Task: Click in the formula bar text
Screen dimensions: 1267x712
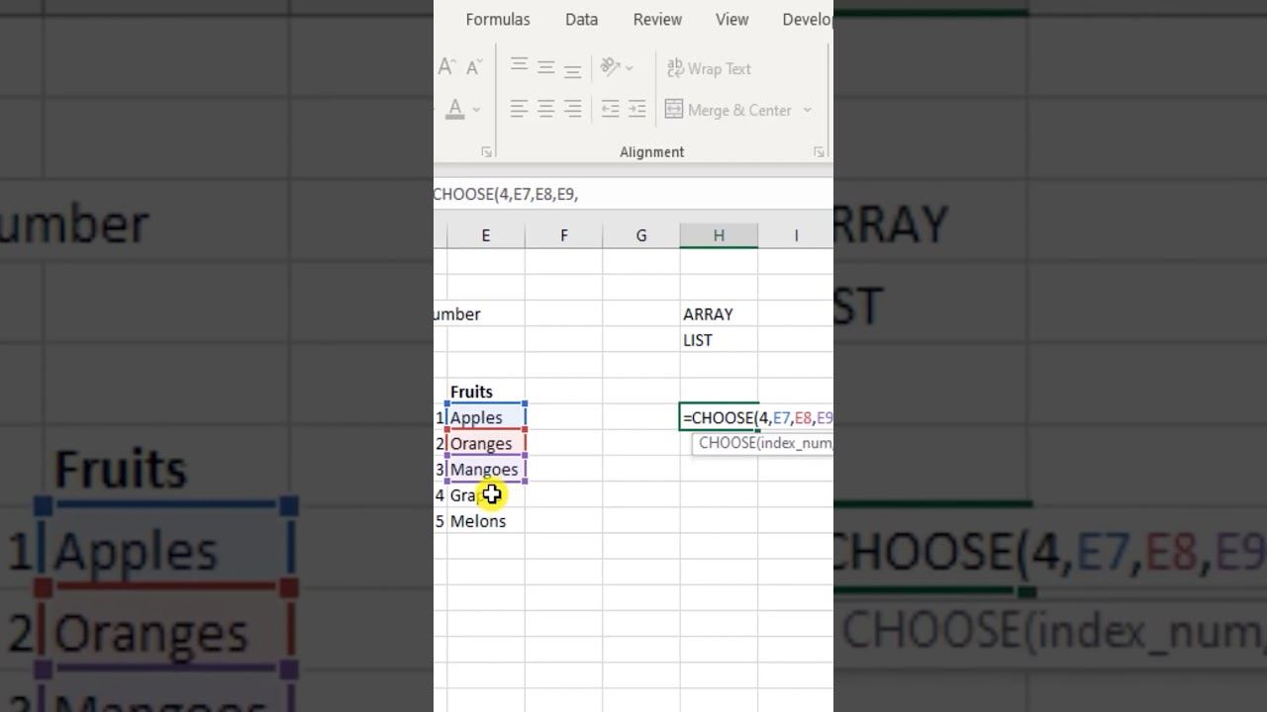Action: pyautogui.click(x=506, y=195)
